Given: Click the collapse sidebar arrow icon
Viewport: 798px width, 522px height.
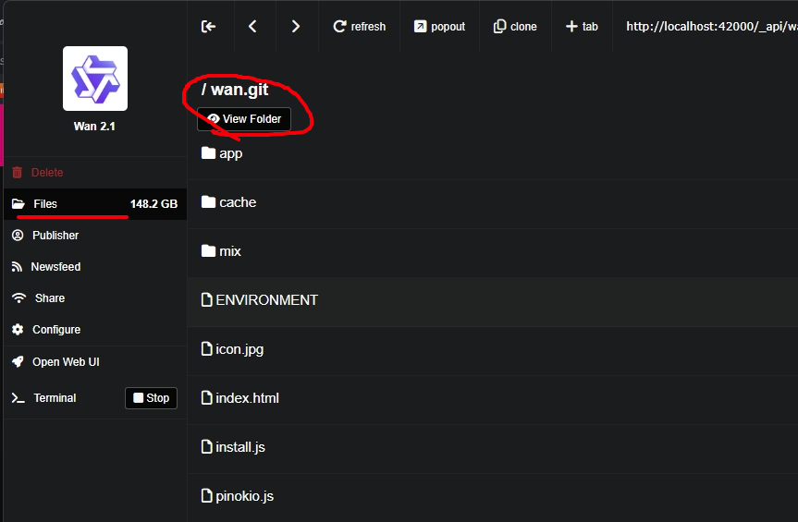Looking at the screenshot, I should 209,27.
